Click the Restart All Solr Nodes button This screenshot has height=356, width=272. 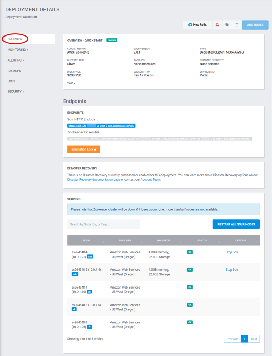coord(236,224)
